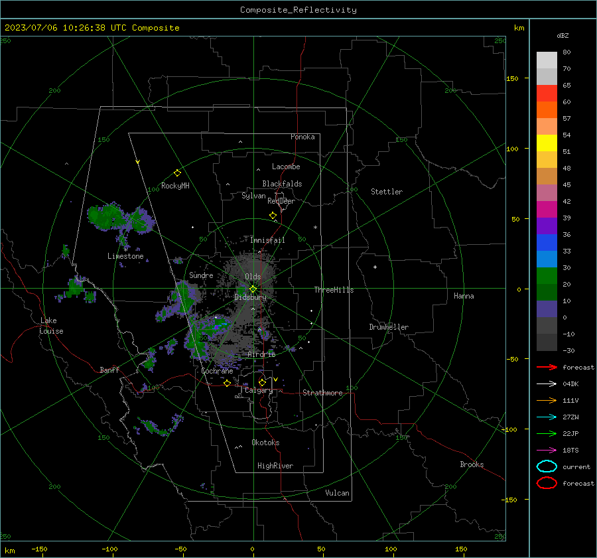Click the Blackfalds city label

point(282,184)
